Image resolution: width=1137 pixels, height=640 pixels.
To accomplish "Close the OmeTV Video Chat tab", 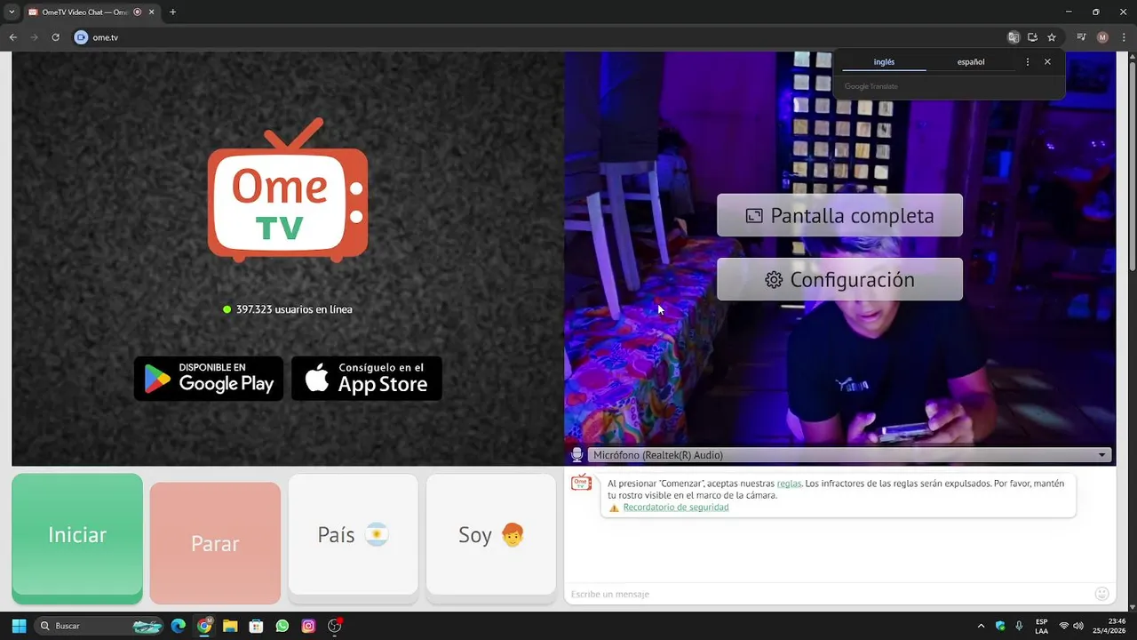I will (151, 12).
